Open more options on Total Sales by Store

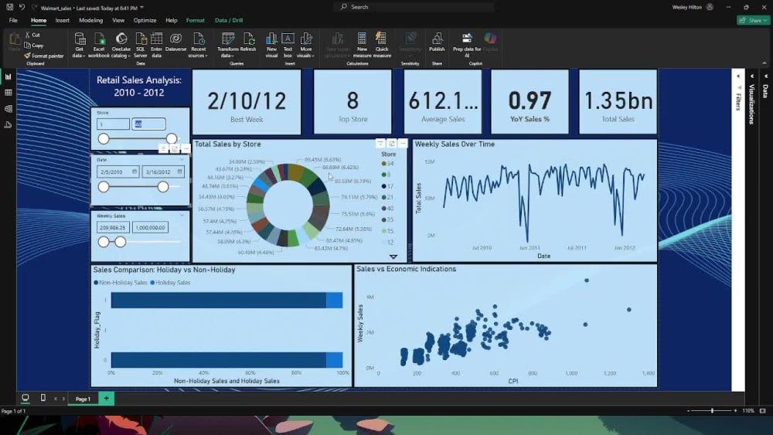[x=403, y=144]
